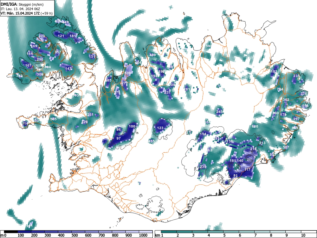The width and height of the screenshot is (317, 238).
Task: Click the visibility value '235' on the map
Action: [296, 76]
